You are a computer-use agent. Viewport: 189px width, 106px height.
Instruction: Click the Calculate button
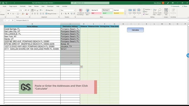(135, 30)
